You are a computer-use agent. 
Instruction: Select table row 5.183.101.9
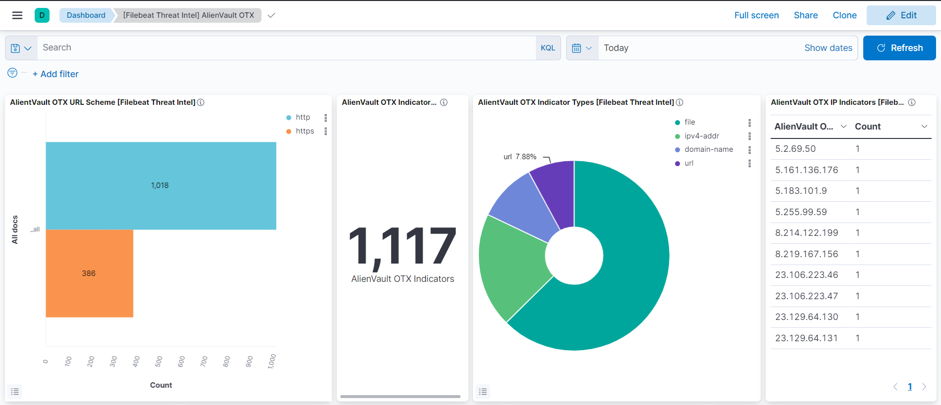pyautogui.click(x=851, y=191)
